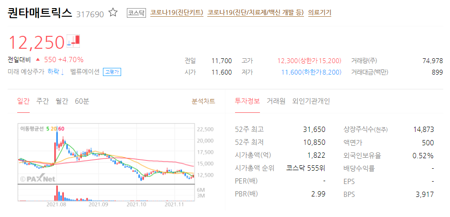Switch to the 주간 chart tab

point(43,101)
